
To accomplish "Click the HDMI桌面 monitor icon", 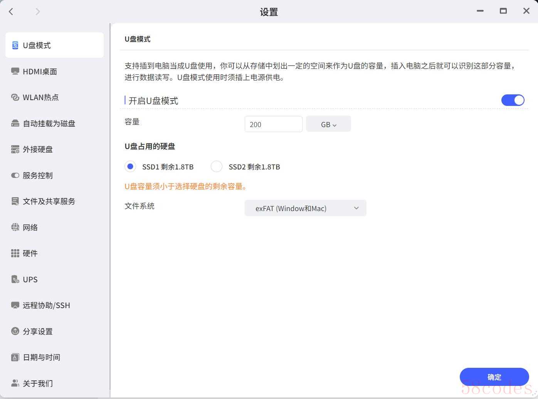I will [x=15, y=72].
